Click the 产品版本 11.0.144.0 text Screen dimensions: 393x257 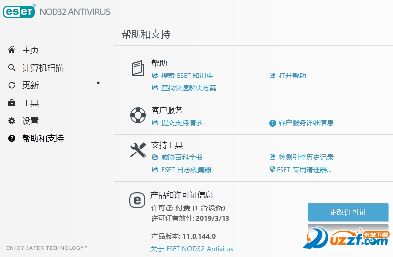tap(183, 236)
